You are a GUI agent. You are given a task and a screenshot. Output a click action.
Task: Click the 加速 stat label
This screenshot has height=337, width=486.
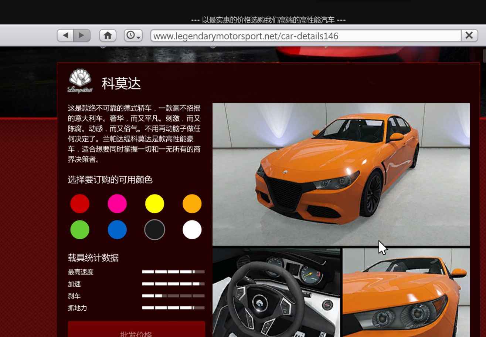pyautogui.click(x=74, y=284)
